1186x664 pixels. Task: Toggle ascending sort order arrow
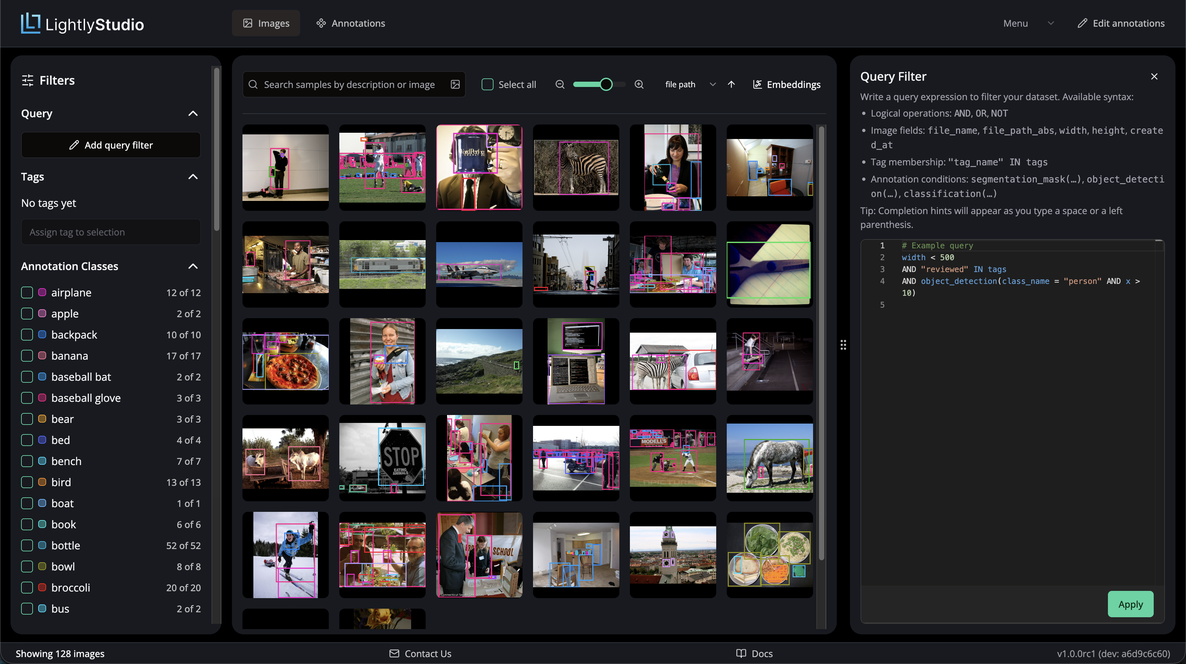point(731,84)
